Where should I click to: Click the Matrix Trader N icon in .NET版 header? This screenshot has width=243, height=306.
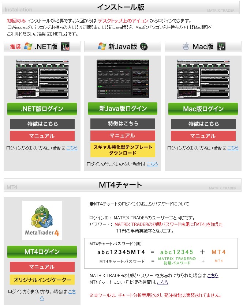coord(65,47)
